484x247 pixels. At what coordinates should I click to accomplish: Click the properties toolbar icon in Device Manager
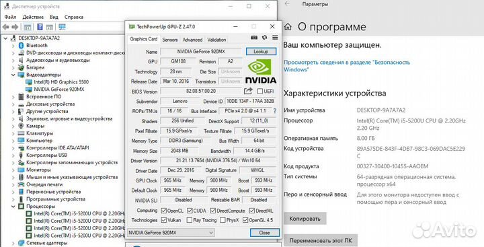49,27
